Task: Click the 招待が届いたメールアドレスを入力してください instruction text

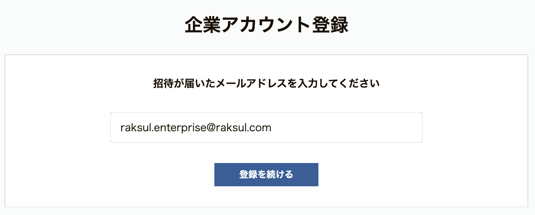Action: point(266,83)
